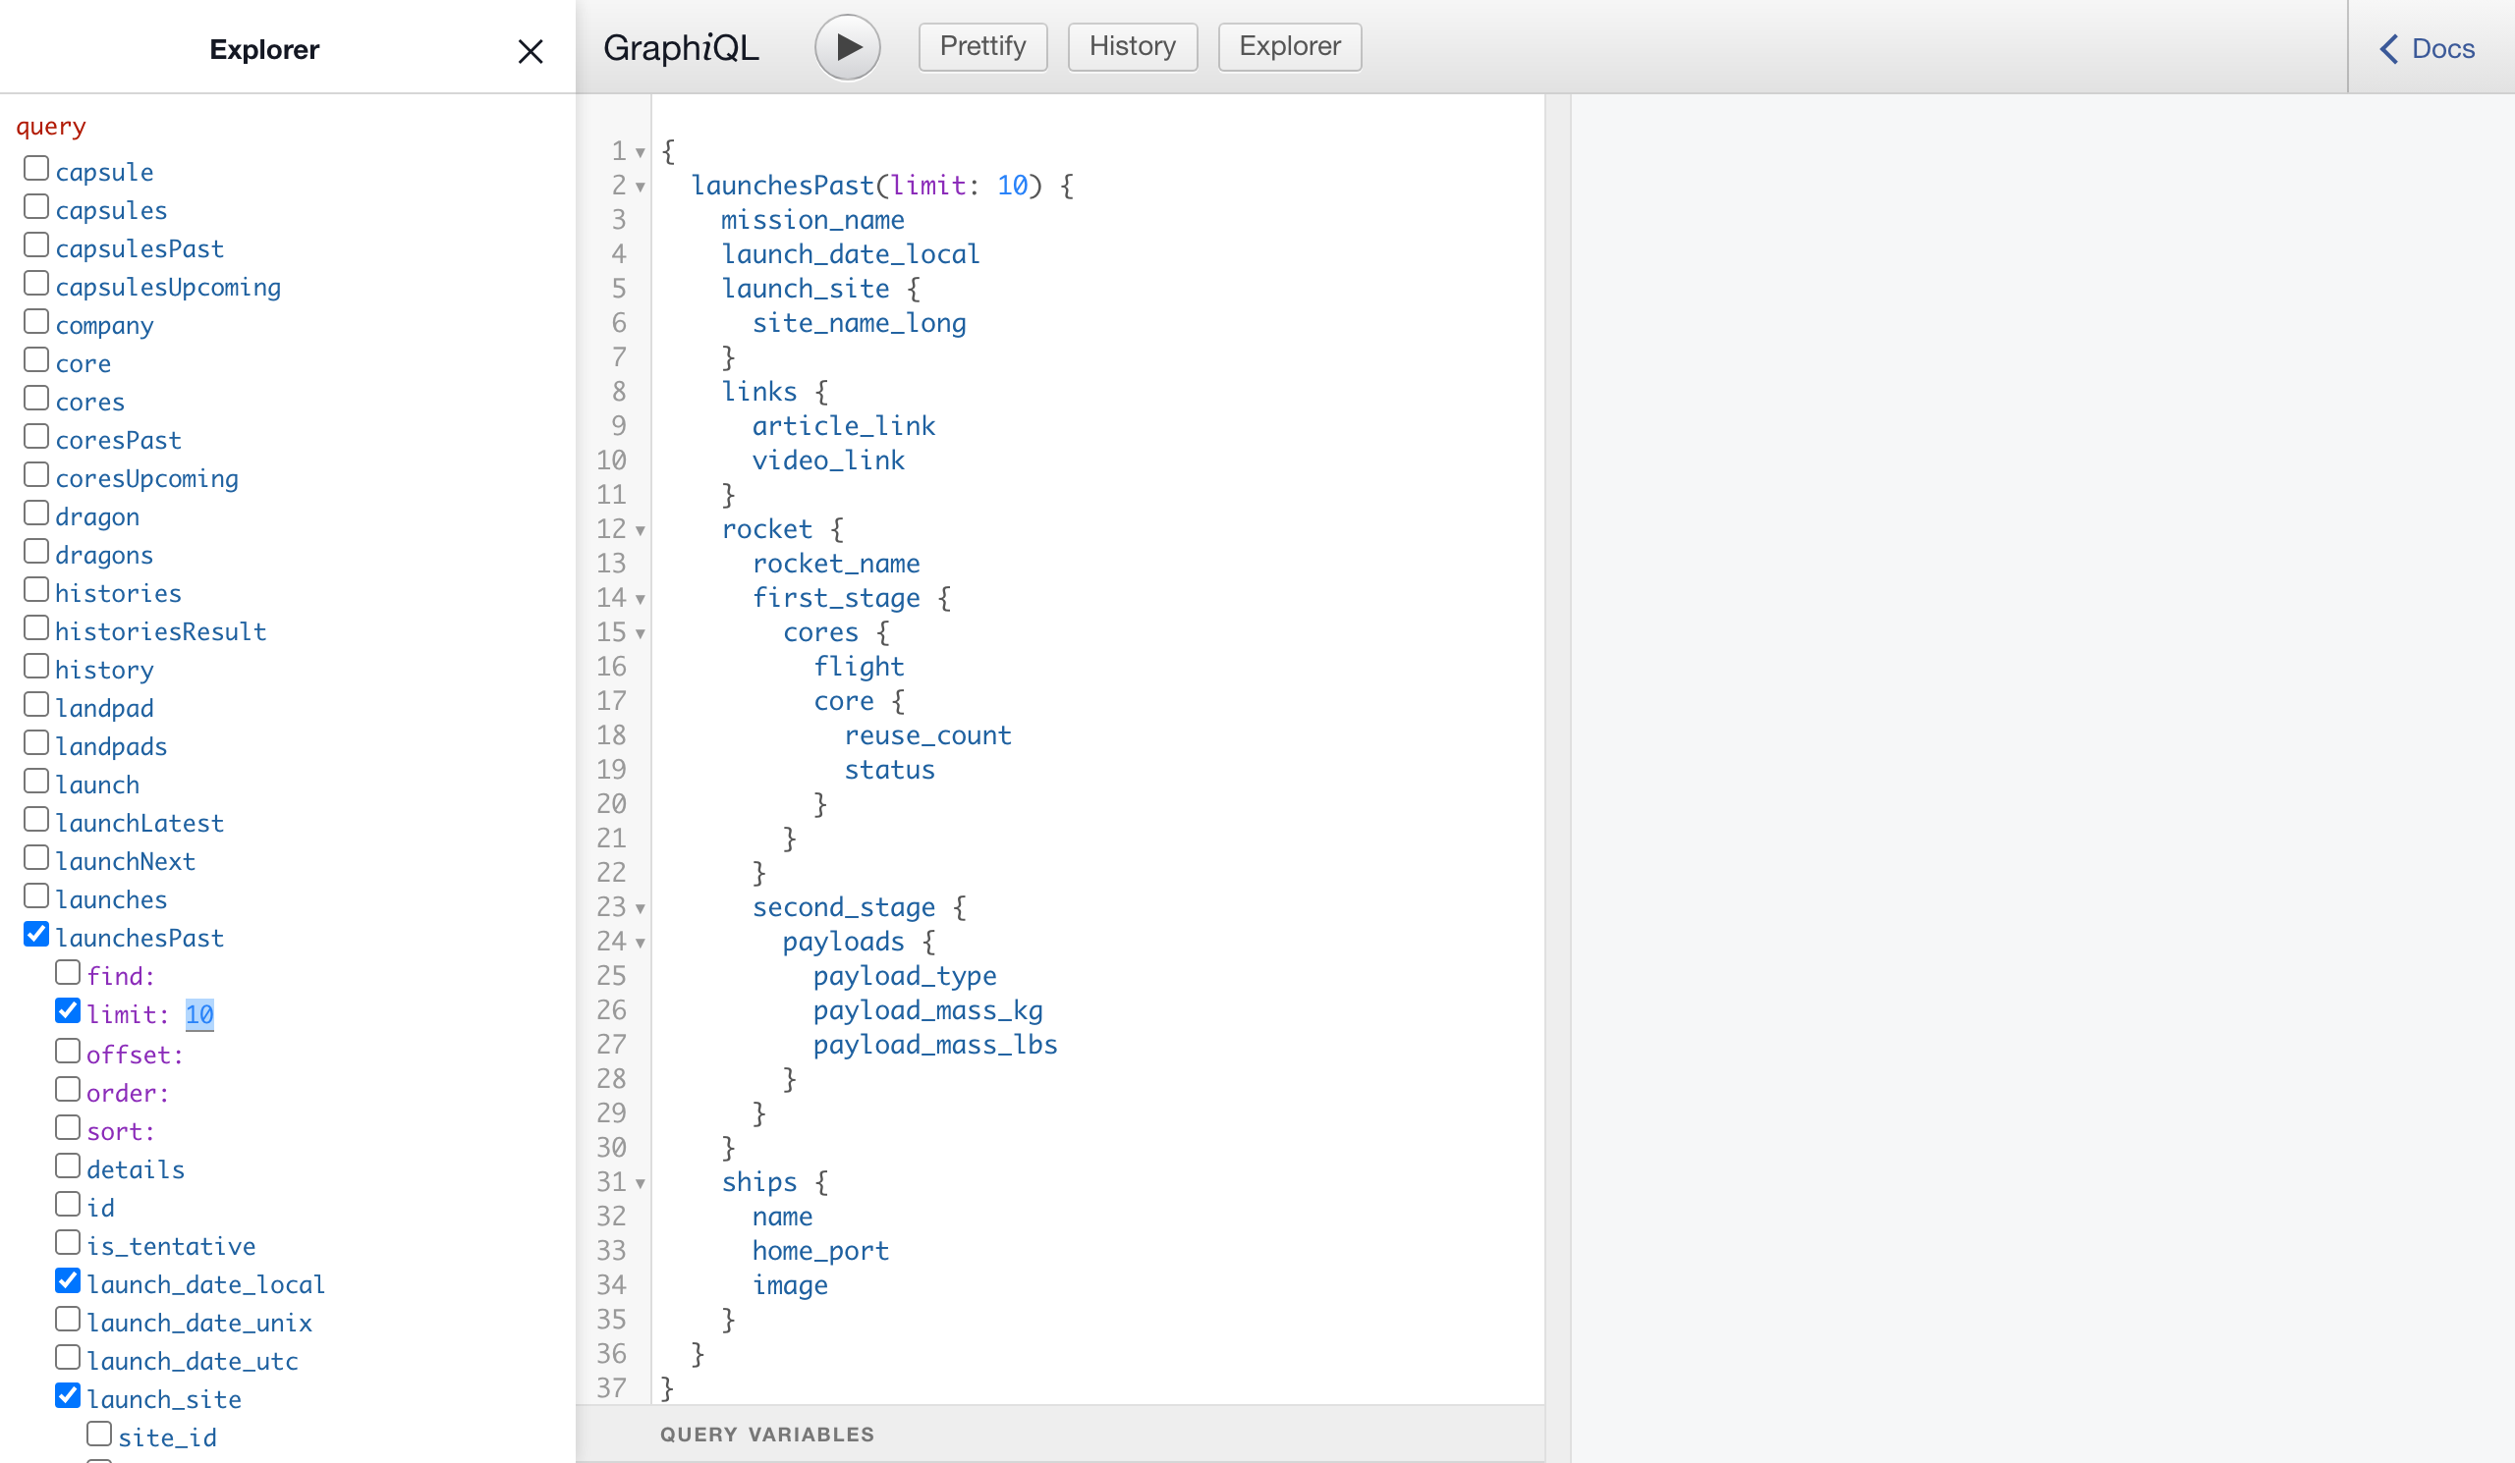Run the query with the play button

(847, 47)
